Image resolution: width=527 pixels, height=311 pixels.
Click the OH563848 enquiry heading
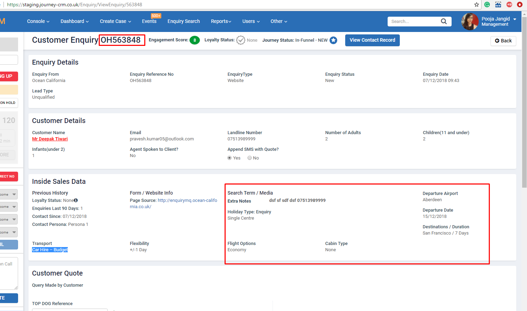coord(121,40)
